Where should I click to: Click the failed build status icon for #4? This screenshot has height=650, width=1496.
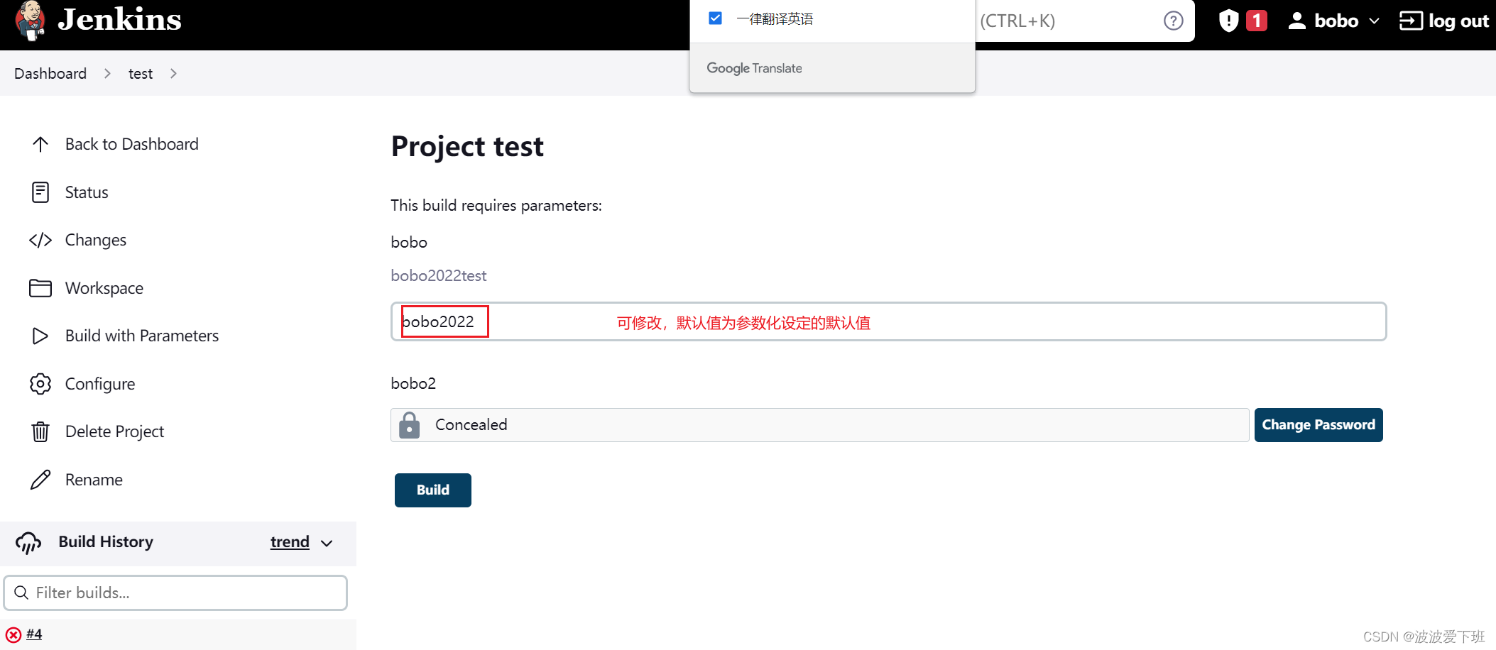13,634
